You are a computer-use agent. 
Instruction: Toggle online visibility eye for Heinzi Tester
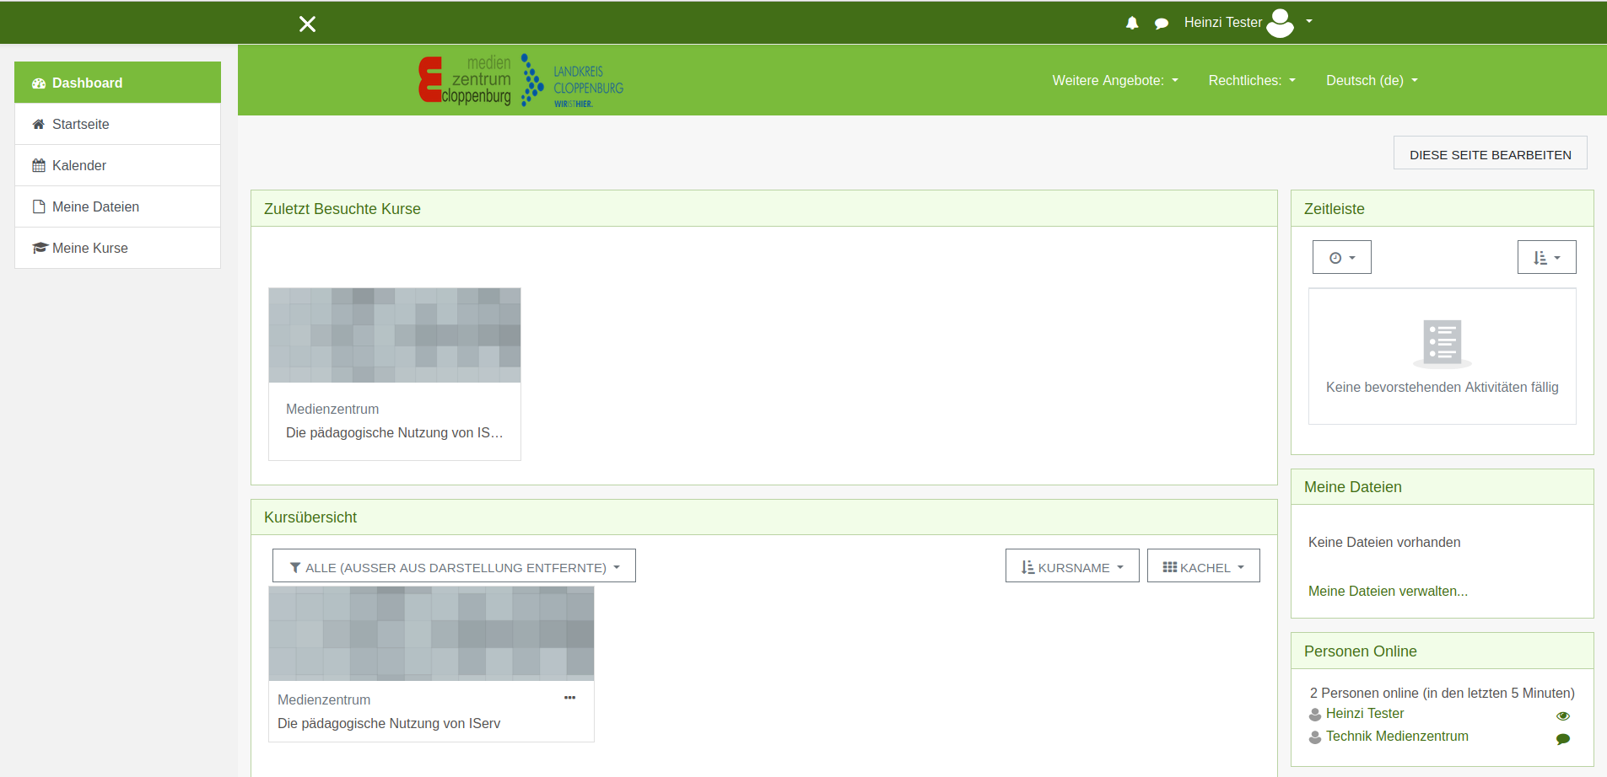[x=1562, y=715]
